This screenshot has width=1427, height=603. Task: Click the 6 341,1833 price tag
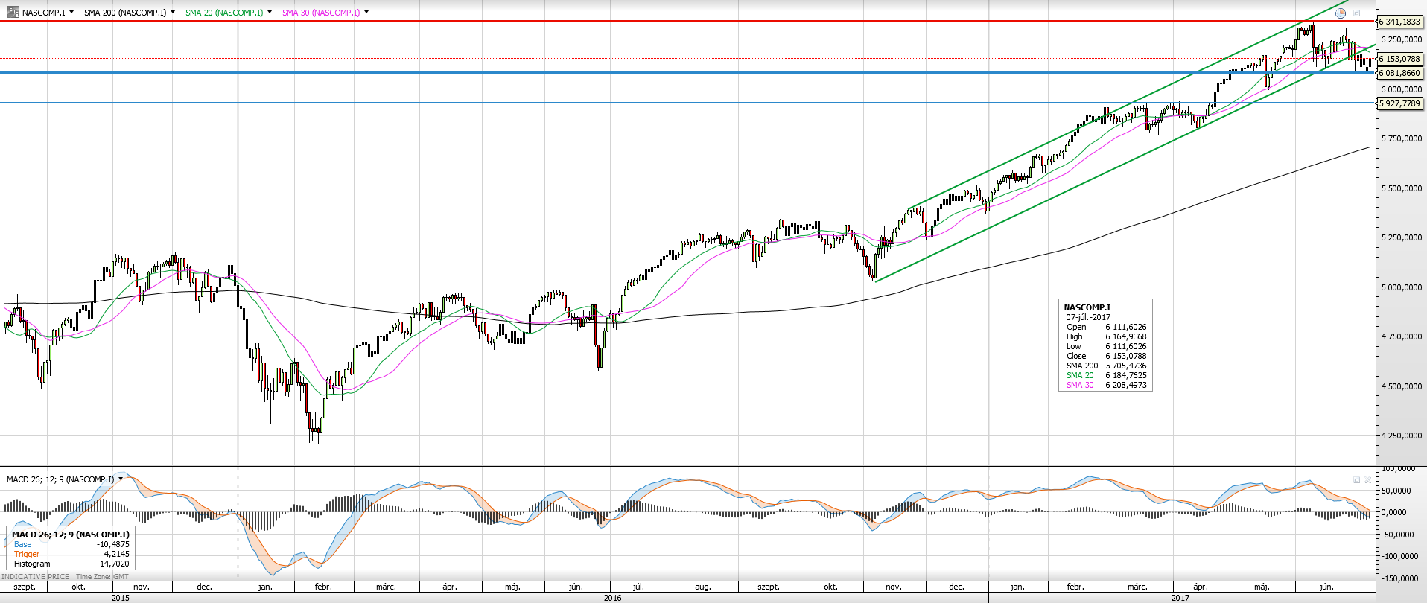click(1399, 22)
